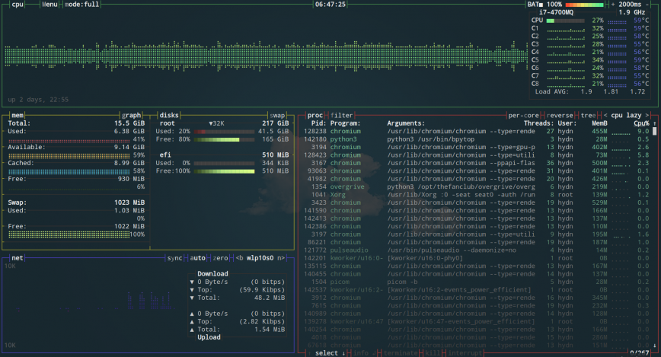Click right arrow beside cpu lazy sorting
Viewport: 661px width, 357px height.
(647, 115)
